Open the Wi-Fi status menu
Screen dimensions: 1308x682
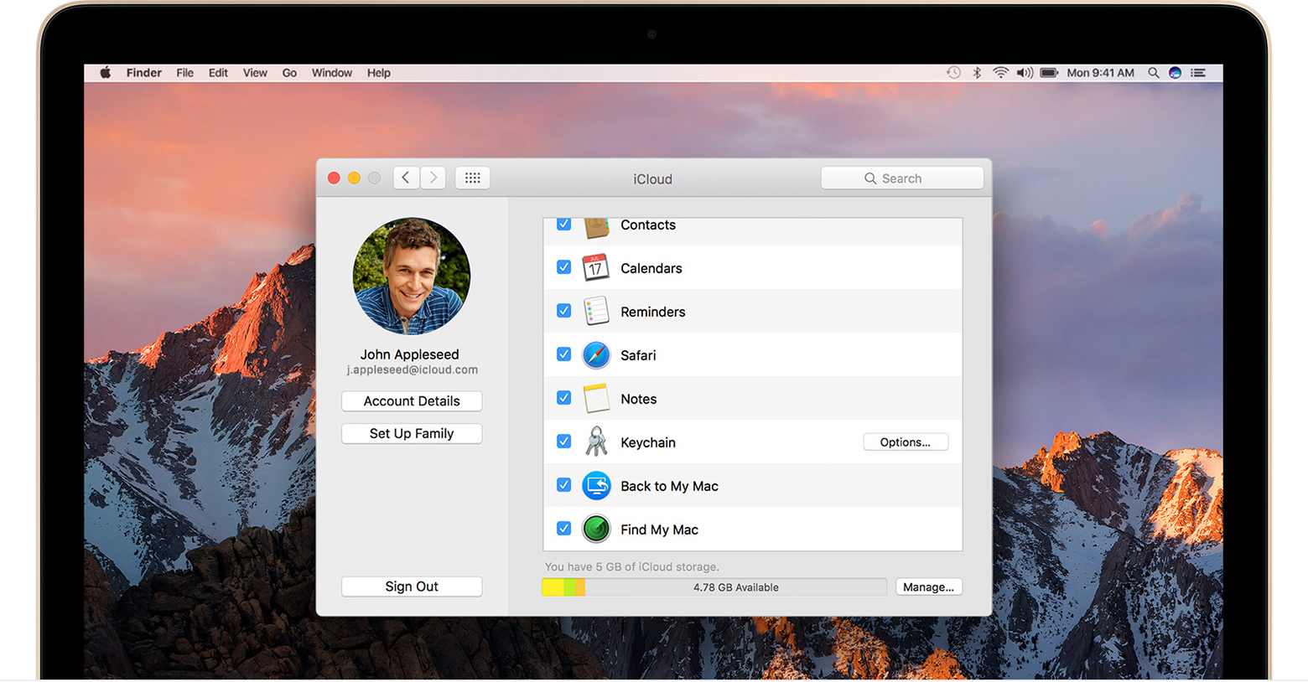[x=1000, y=73]
